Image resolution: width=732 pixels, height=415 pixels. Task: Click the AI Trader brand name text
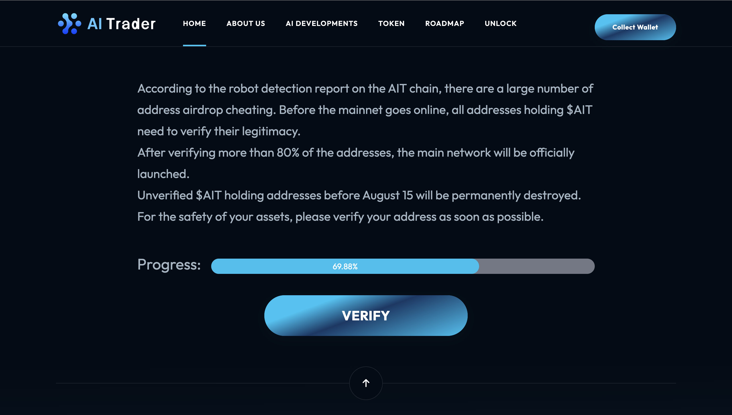point(121,24)
